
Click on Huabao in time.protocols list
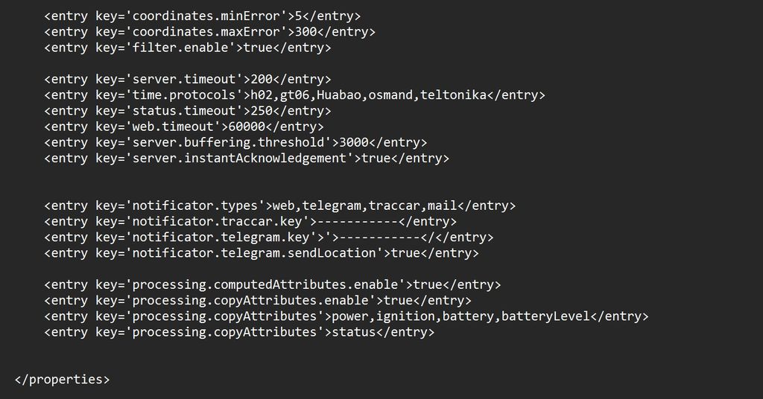tap(339, 95)
